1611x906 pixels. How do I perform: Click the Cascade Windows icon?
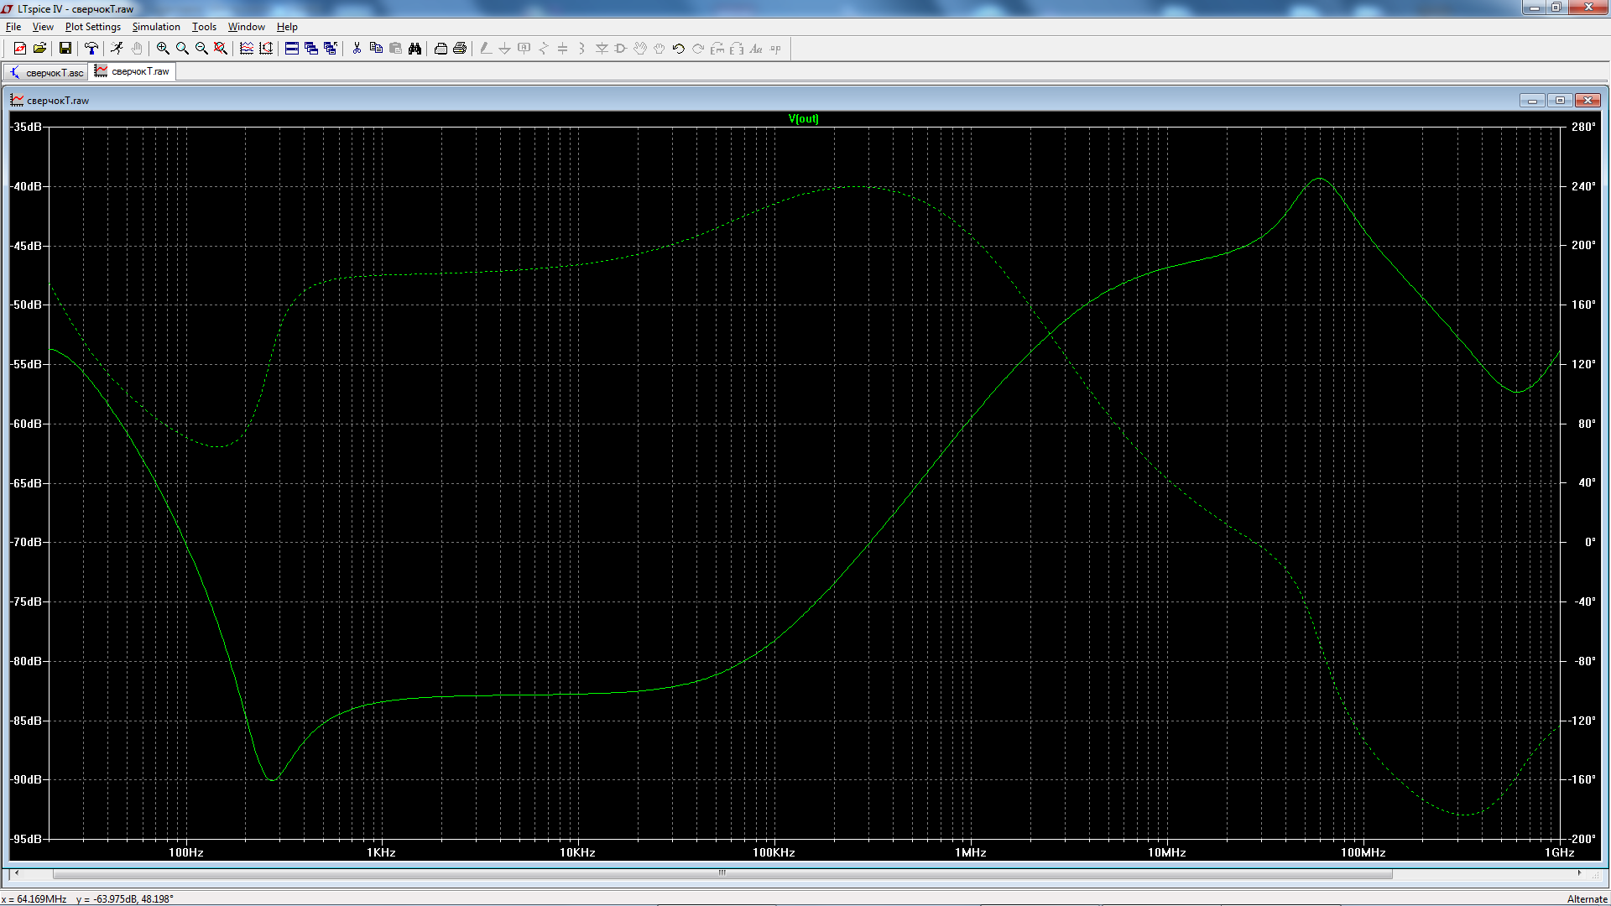[x=311, y=49]
